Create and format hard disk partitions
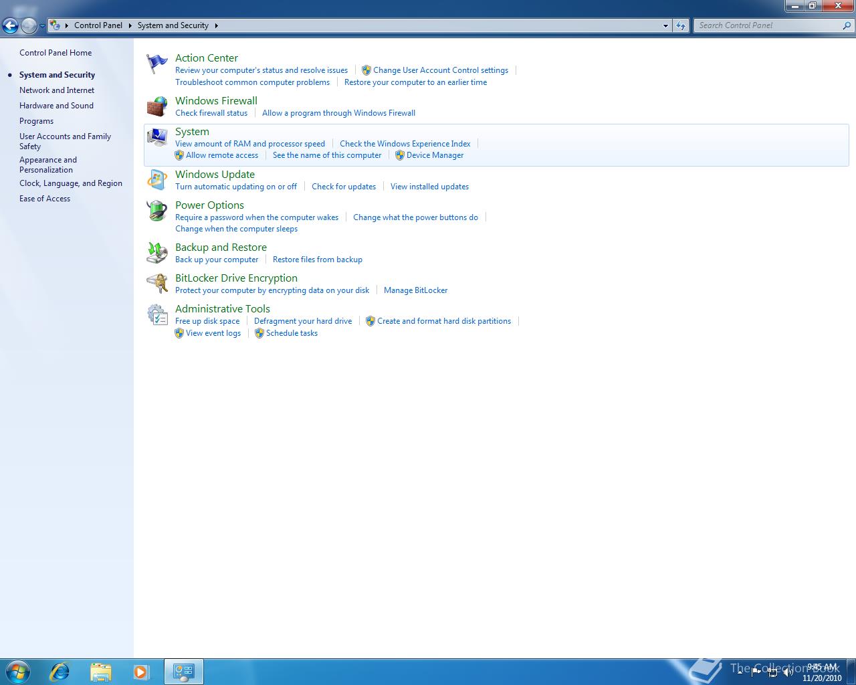 pyautogui.click(x=444, y=321)
